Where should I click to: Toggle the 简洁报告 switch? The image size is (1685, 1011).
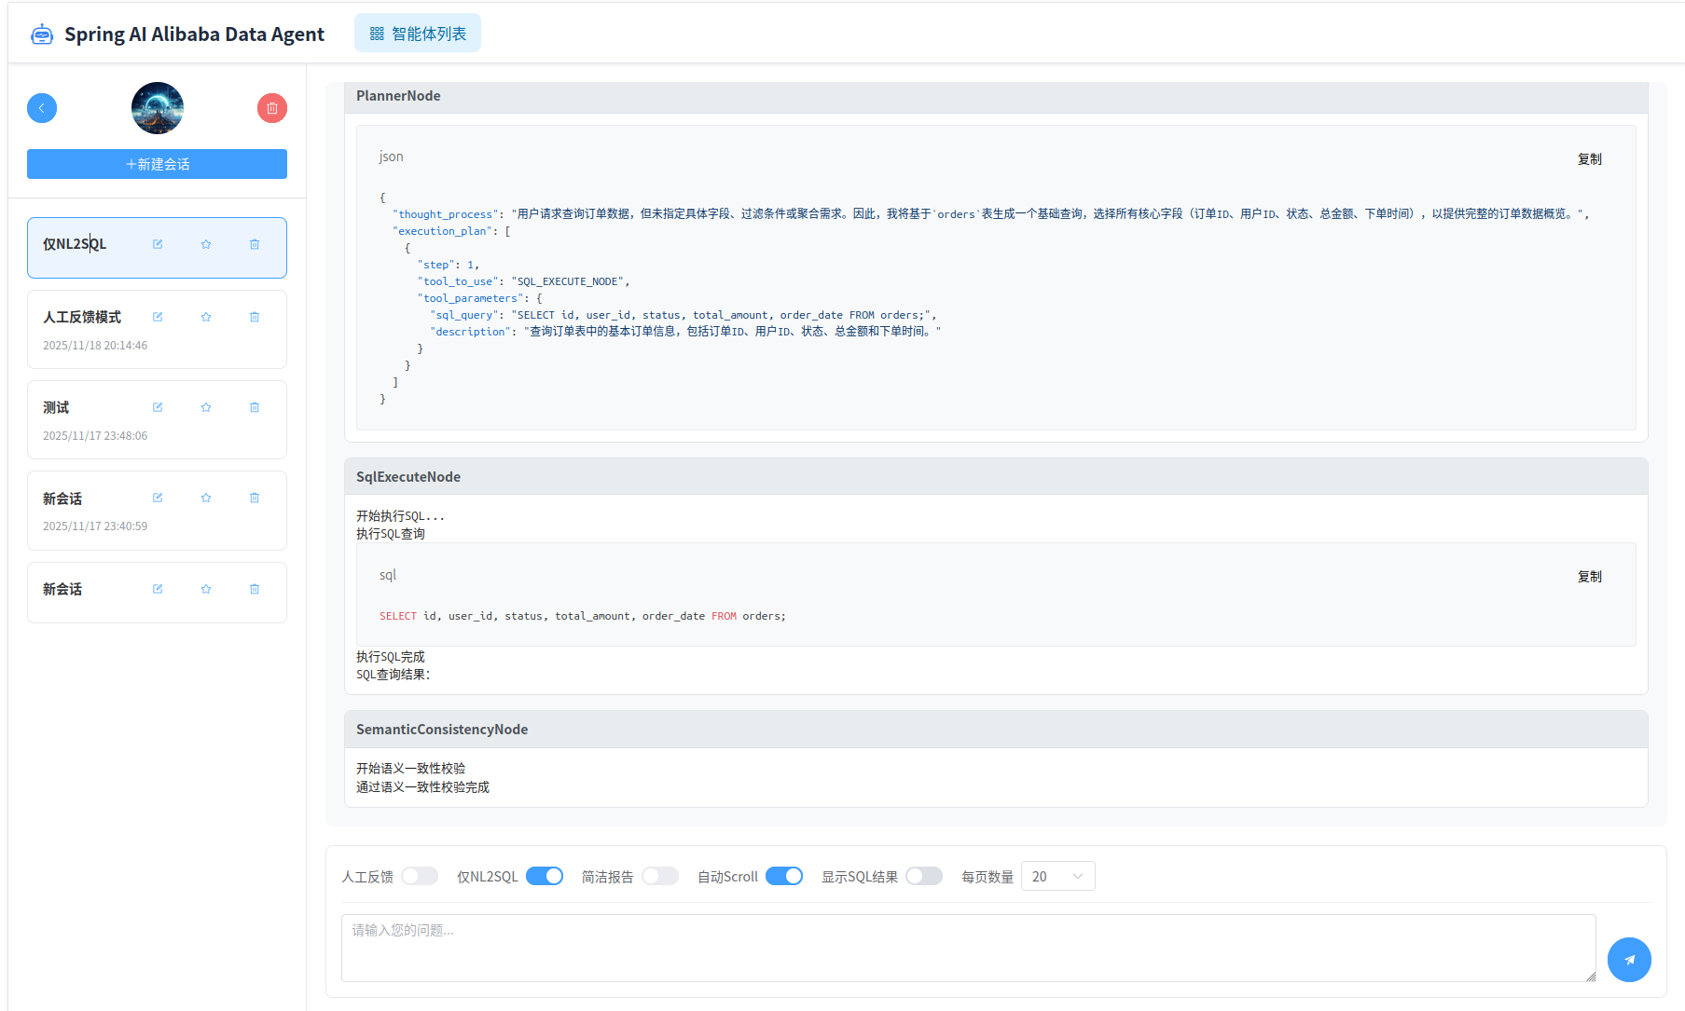(660, 876)
